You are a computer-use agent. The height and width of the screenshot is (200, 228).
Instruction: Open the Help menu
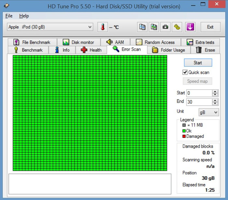(x=24, y=16)
